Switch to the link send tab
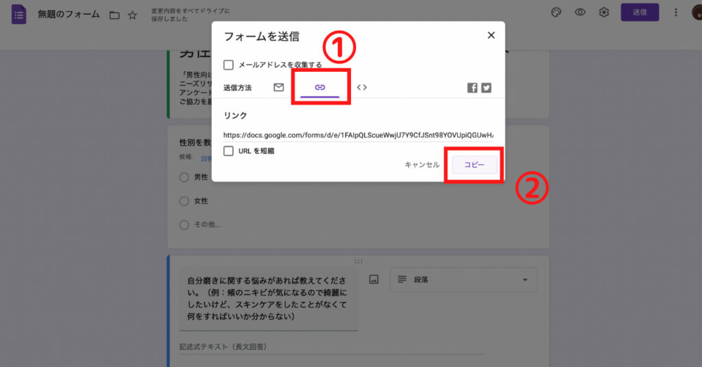 [x=319, y=88]
